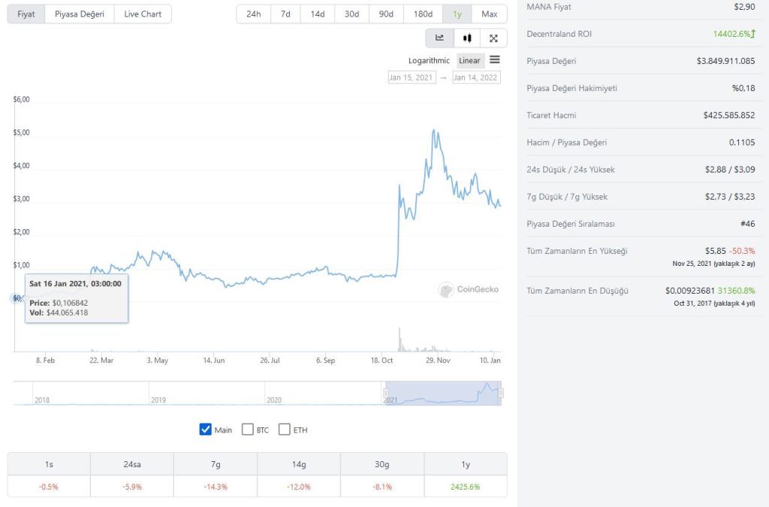Click the Decentraland ROI label
This screenshot has height=507, width=769.
(559, 34)
